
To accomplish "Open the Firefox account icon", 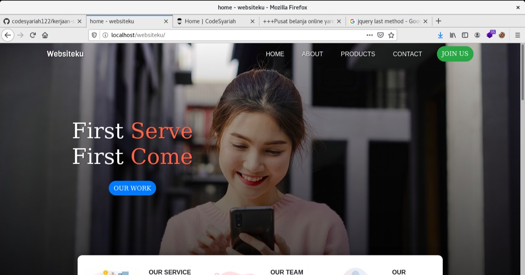I will 477,35.
